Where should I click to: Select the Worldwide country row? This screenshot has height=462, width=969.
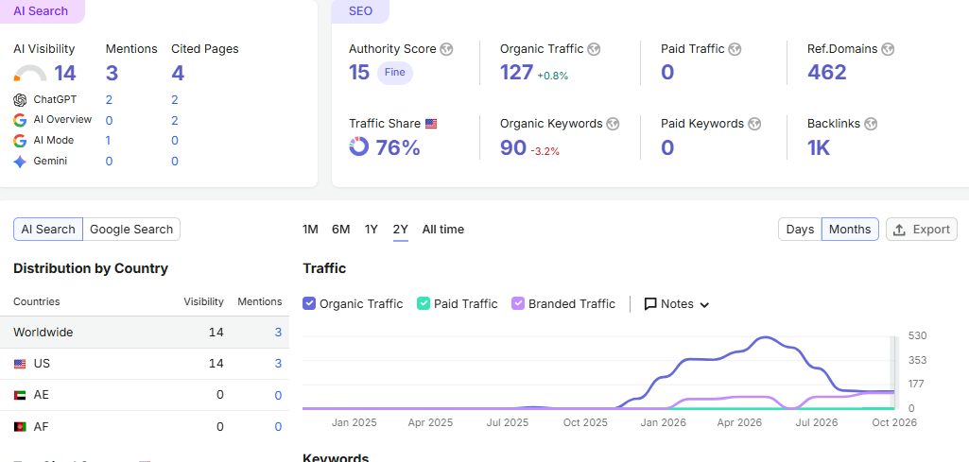pos(145,333)
